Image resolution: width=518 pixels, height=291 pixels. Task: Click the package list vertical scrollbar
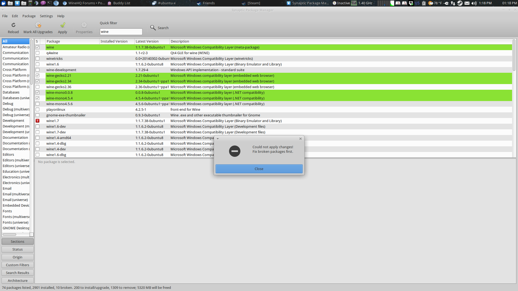tap(514, 55)
